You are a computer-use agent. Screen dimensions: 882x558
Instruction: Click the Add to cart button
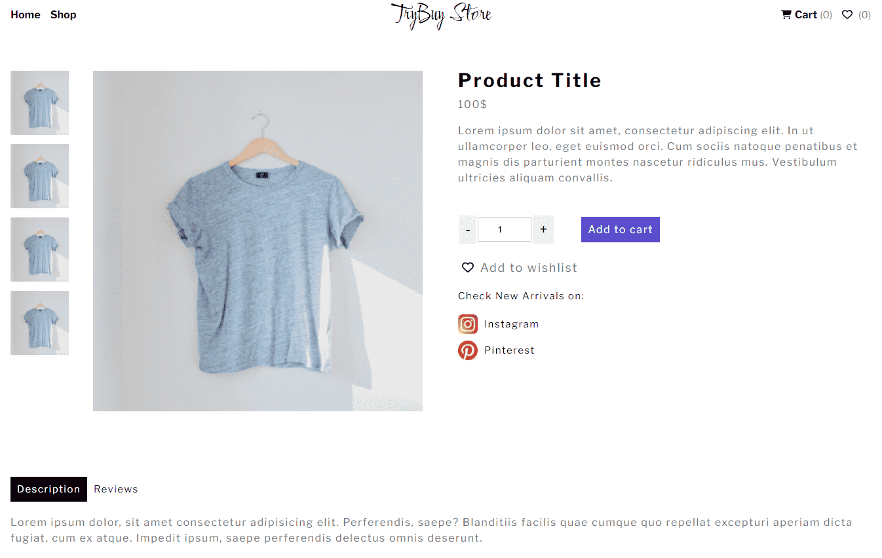[x=620, y=229]
